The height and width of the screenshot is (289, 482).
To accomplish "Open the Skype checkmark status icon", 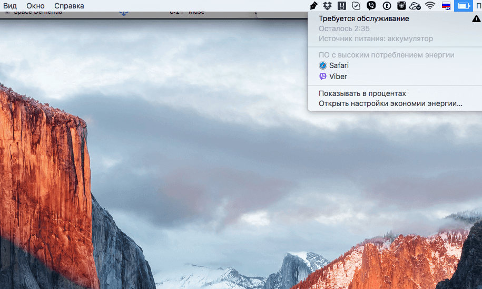I will coord(356,6).
